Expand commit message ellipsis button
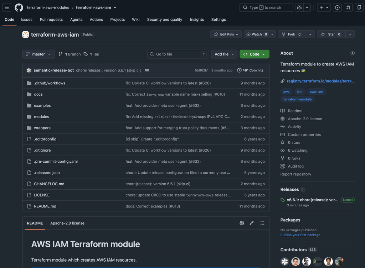 147,70
